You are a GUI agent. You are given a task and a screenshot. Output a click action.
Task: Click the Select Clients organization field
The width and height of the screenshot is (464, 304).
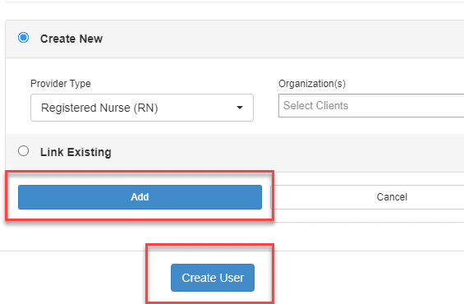coord(371,106)
